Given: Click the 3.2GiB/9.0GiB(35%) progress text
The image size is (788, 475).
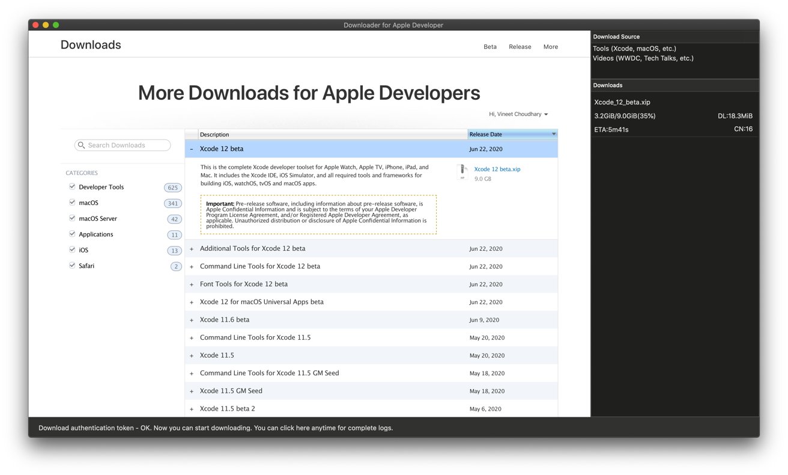Looking at the screenshot, I should point(625,115).
